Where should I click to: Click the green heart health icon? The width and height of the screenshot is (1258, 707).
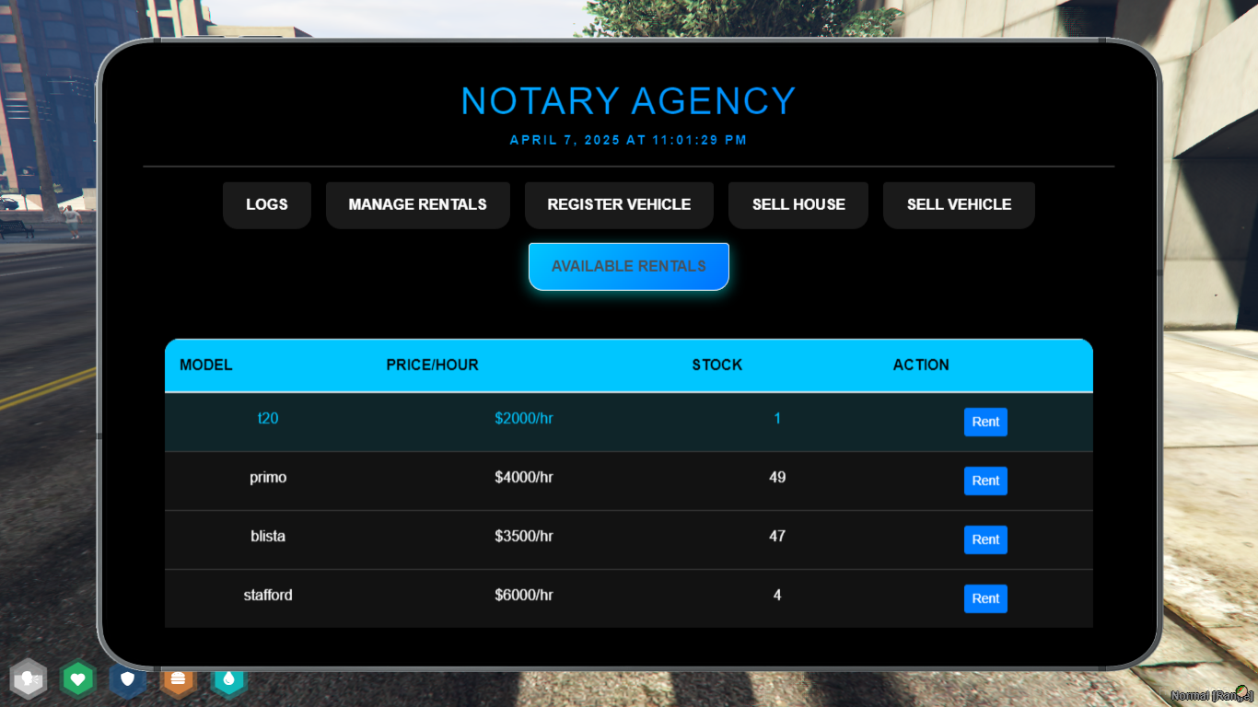pos(78,679)
